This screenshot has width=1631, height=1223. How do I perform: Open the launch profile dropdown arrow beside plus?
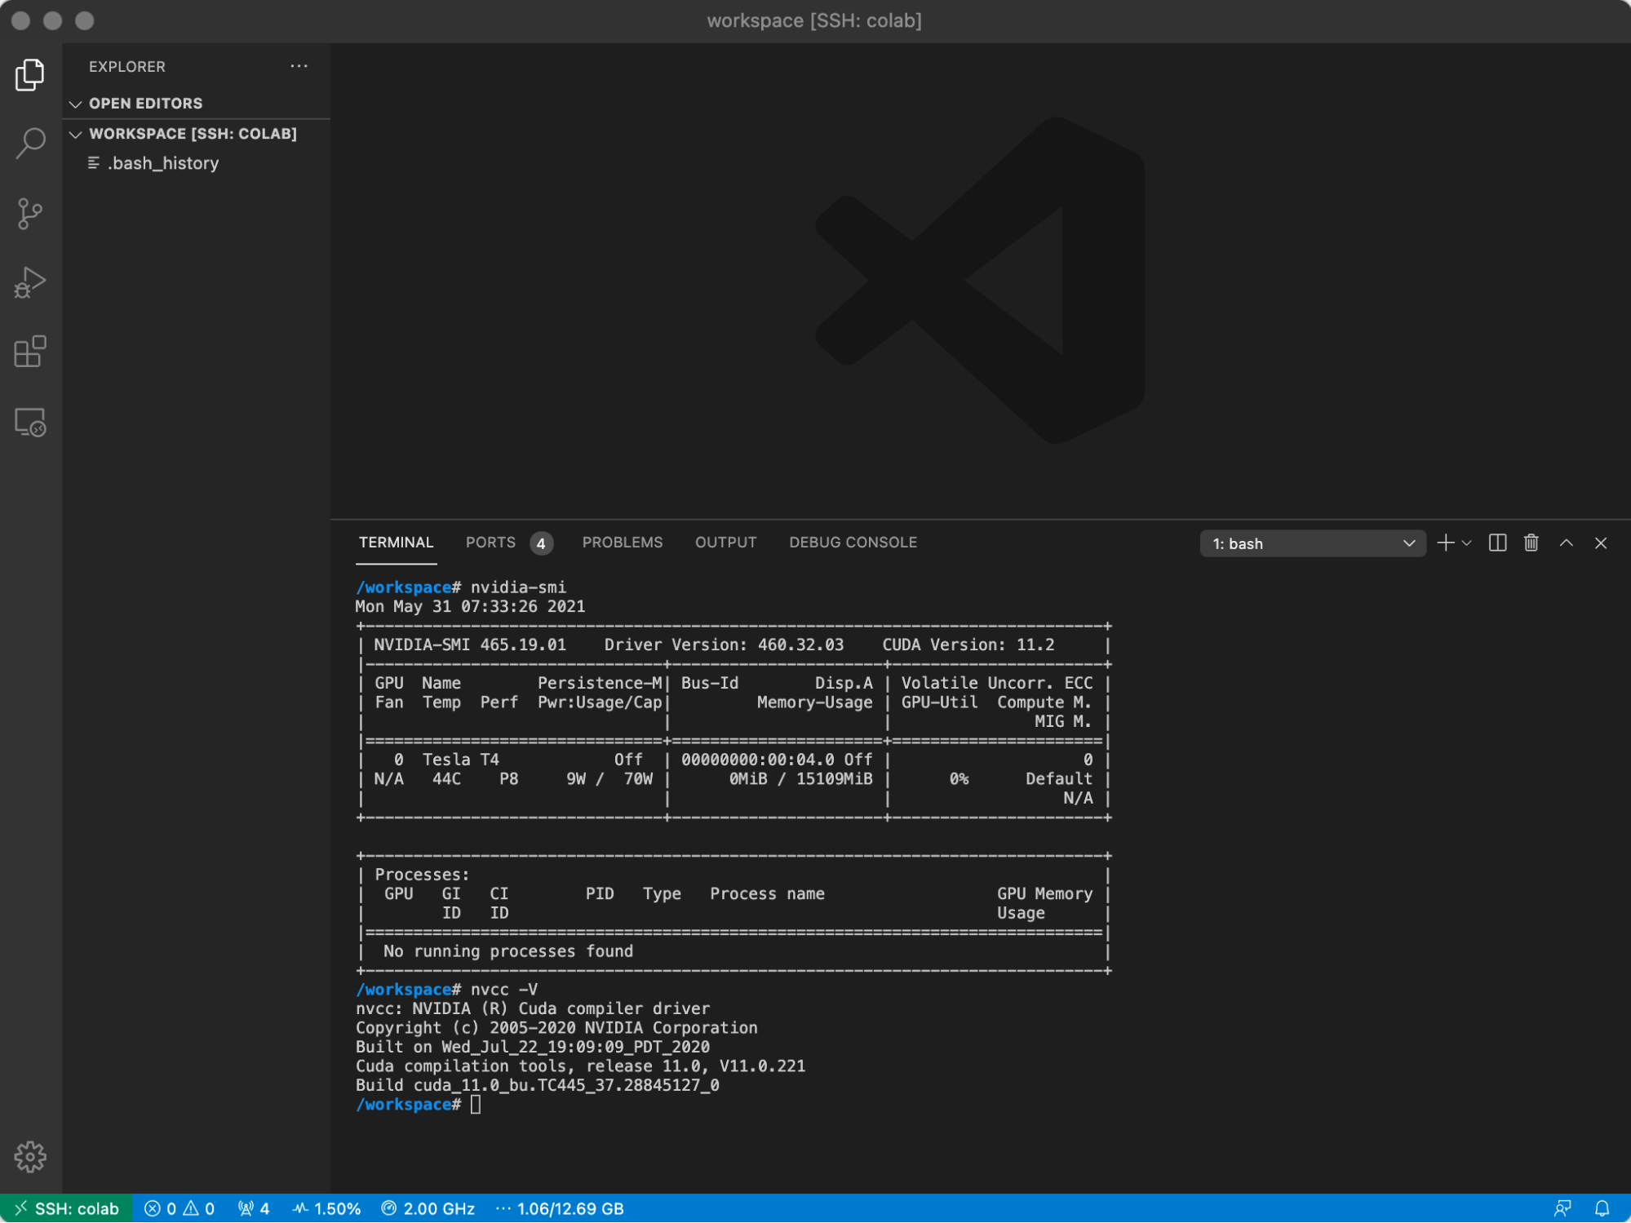click(1466, 543)
